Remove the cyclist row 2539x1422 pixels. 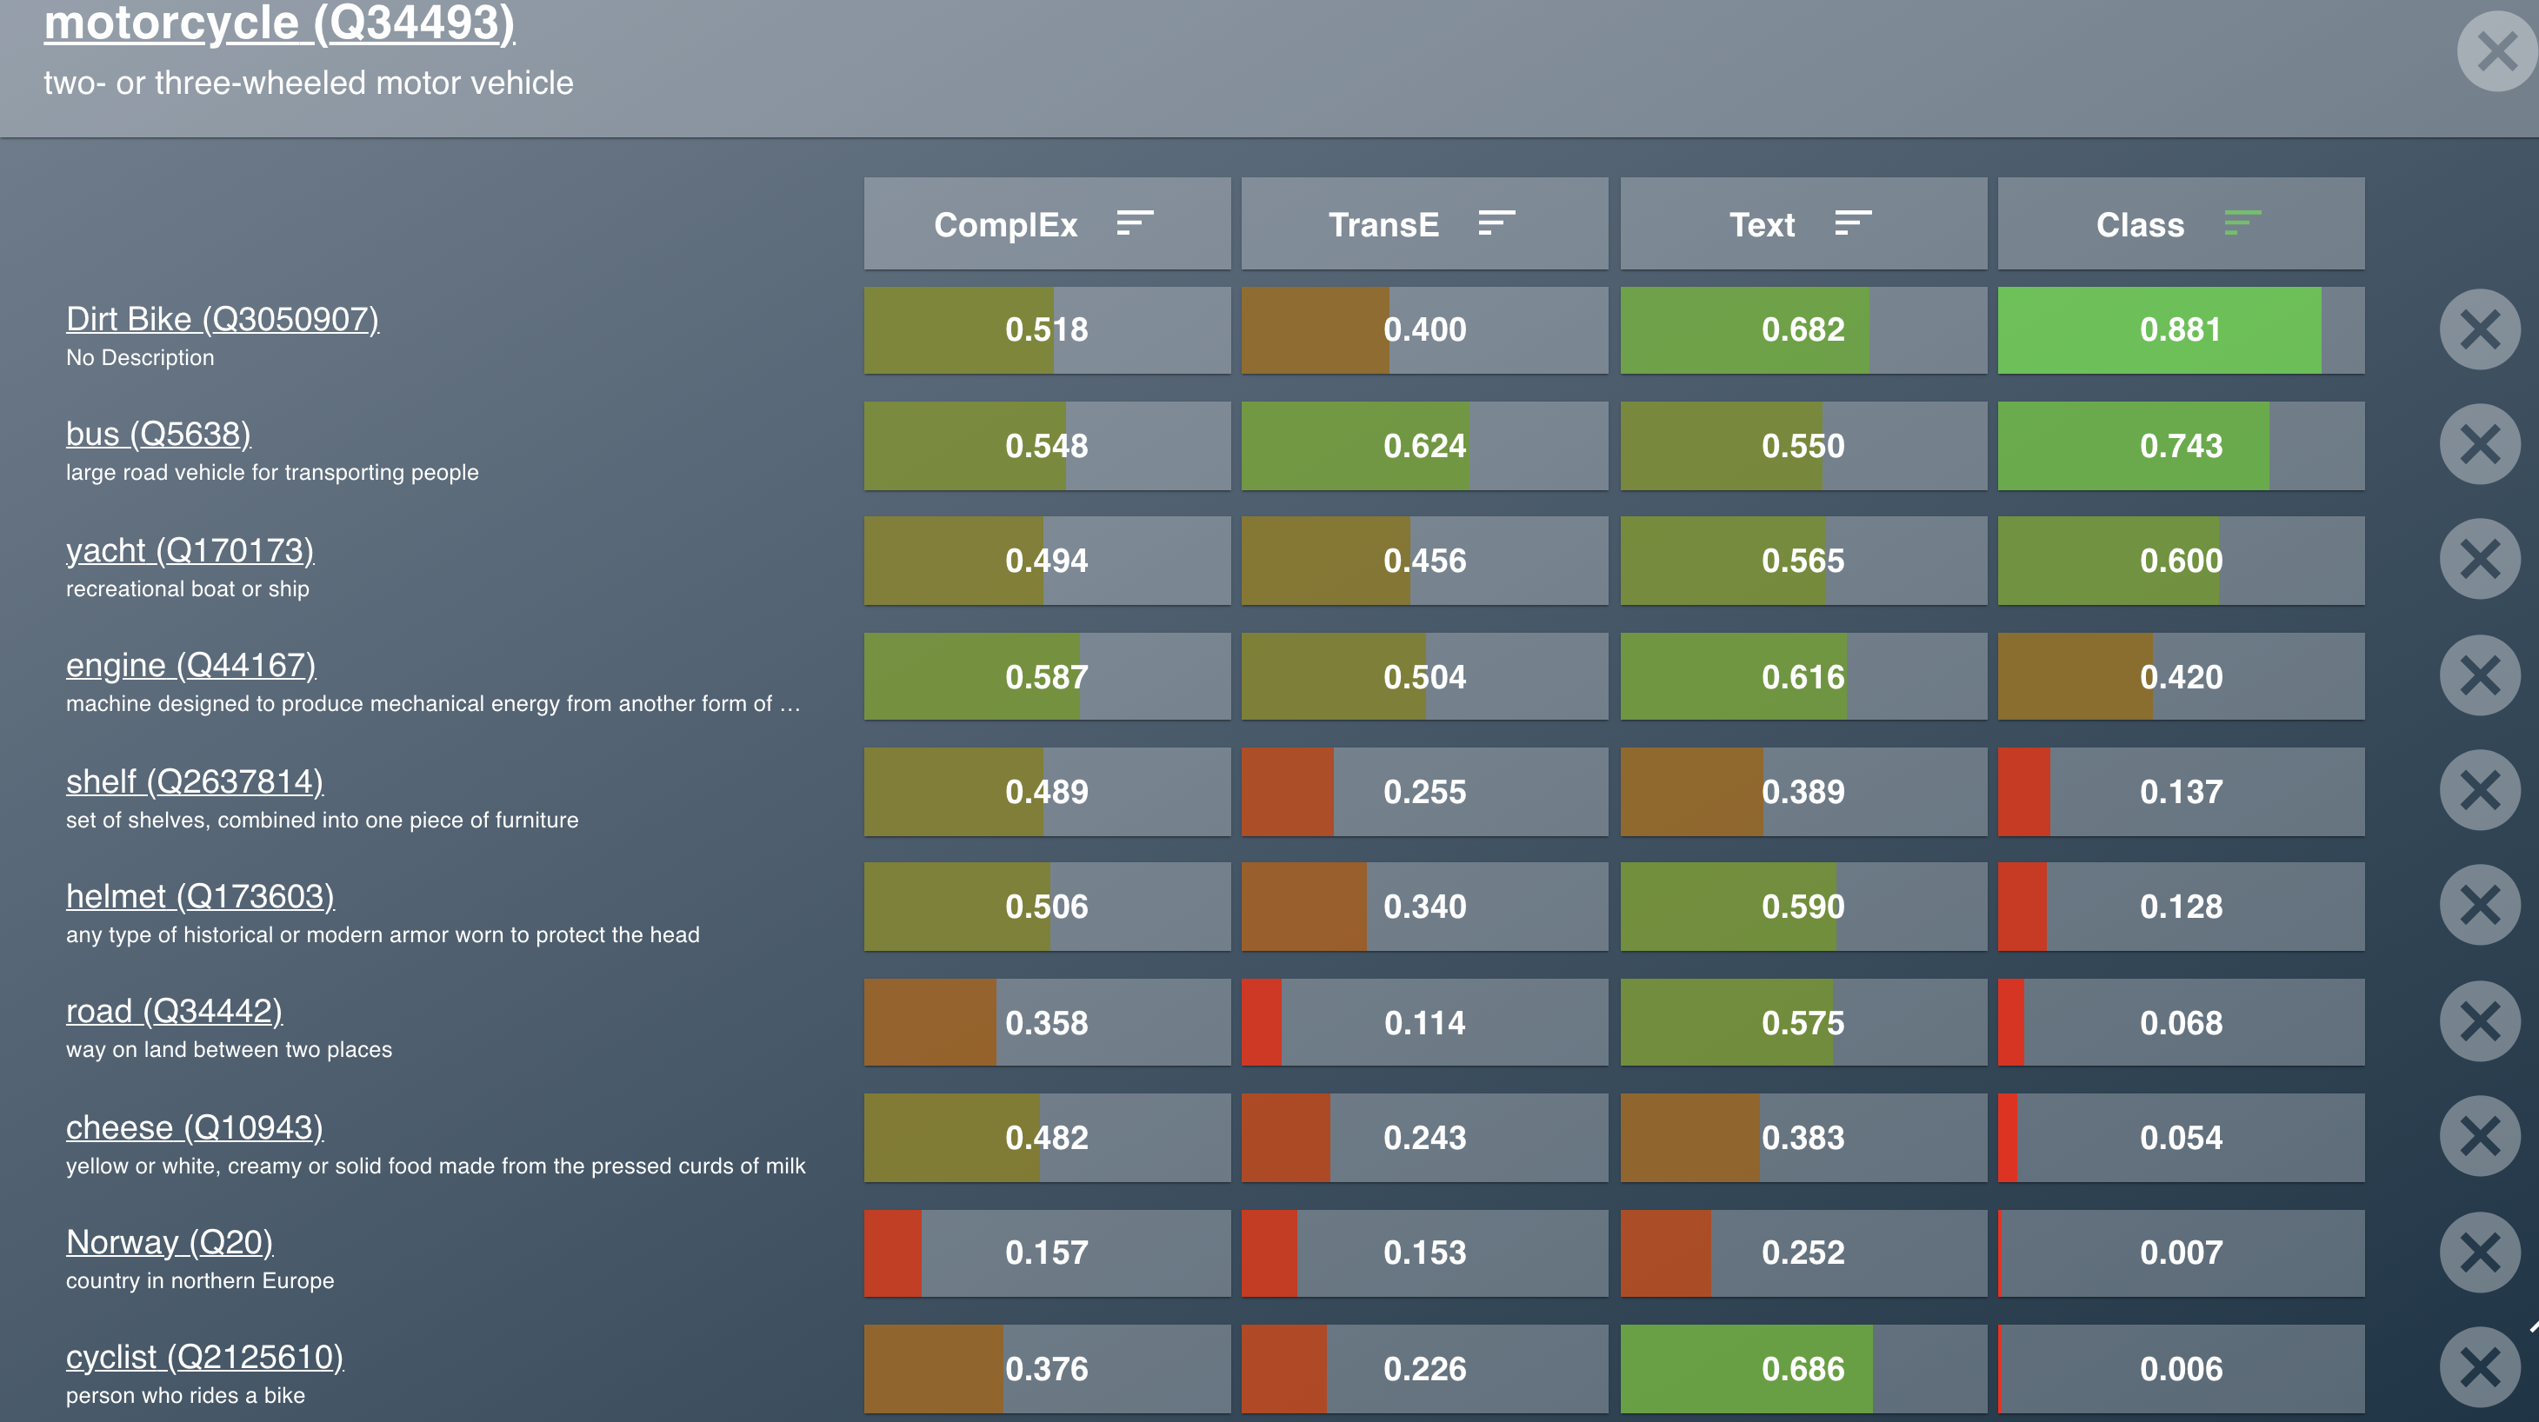[x=2480, y=1368]
